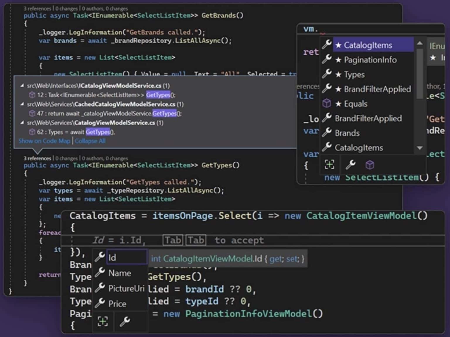450x337 pixels.
Task: Click the cube icon beside the Equals suggestion
Action: [x=326, y=103]
